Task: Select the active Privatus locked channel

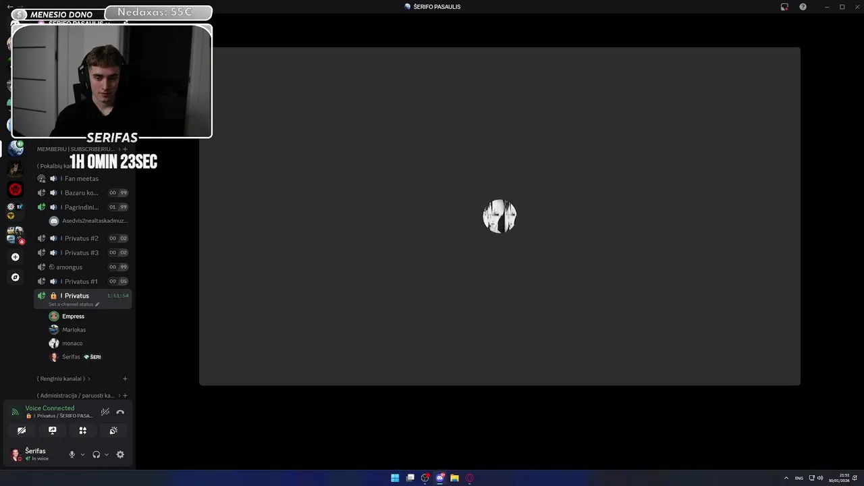Action: click(x=82, y=296)
